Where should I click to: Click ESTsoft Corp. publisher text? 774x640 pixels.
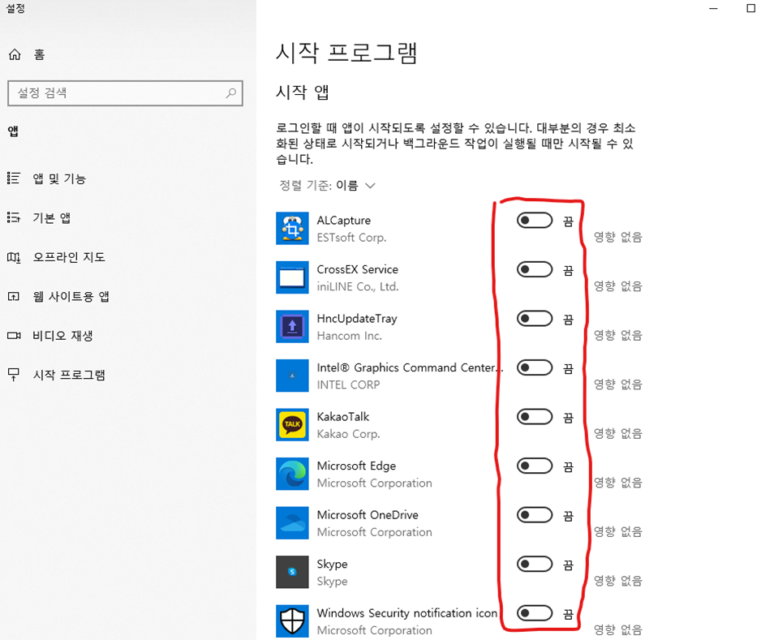pyautogui.click(x=351, y=238)
